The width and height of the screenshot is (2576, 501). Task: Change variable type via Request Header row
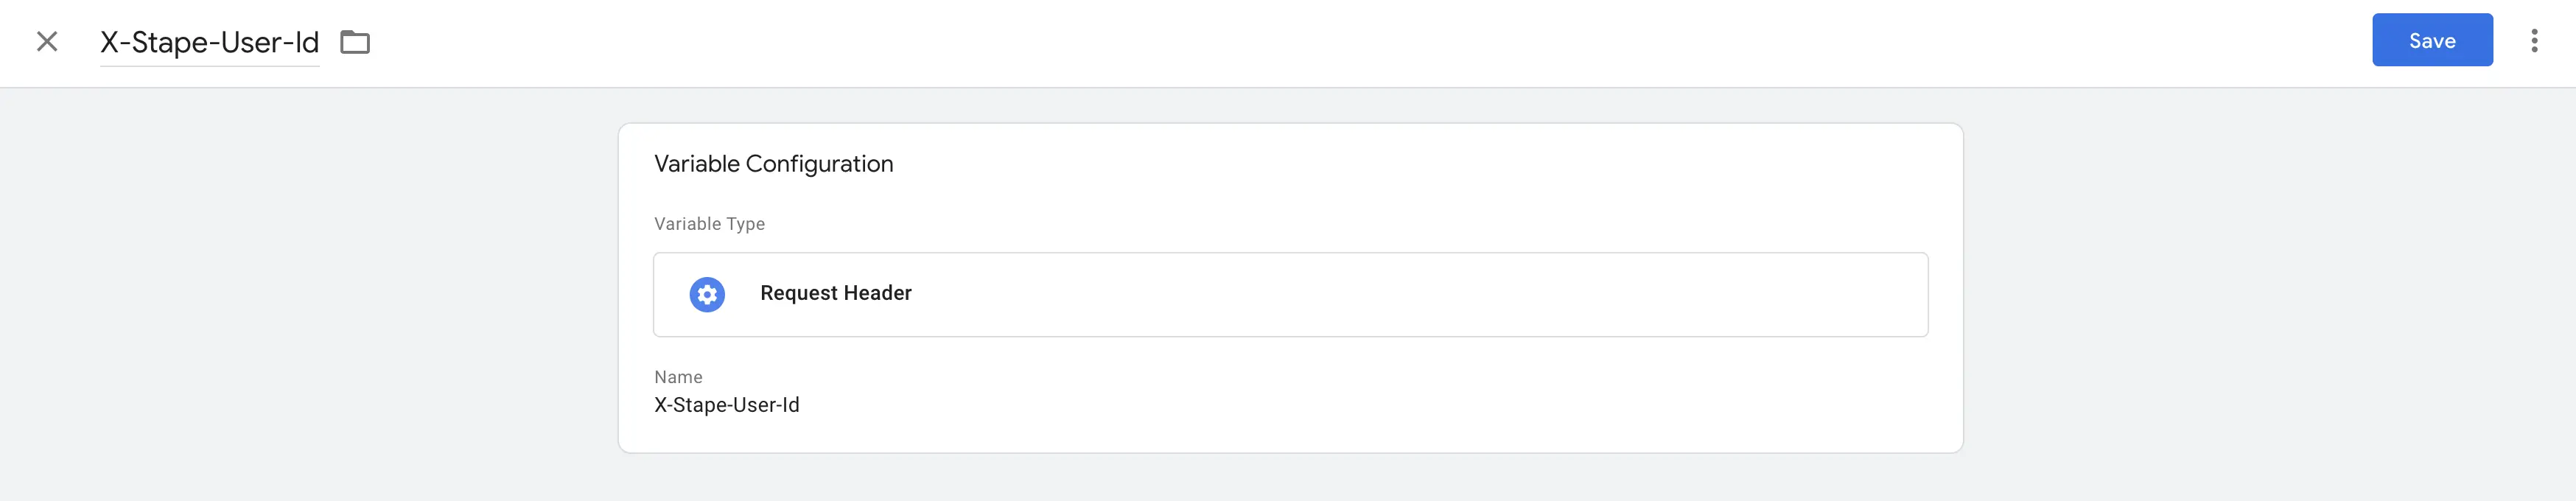1290,294
